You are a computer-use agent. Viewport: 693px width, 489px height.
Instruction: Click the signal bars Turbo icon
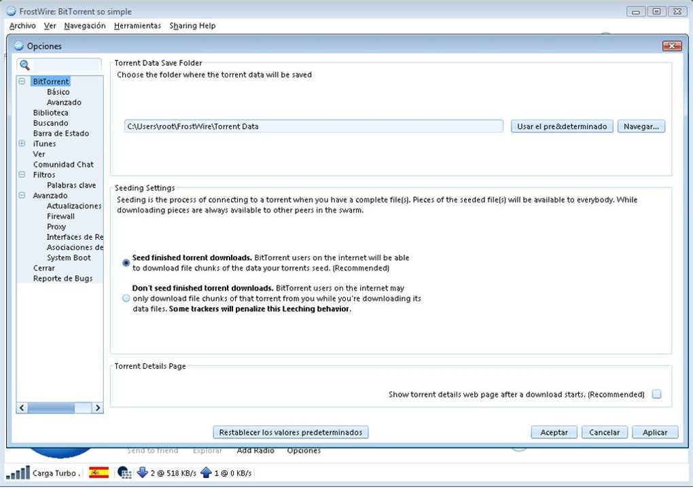18,473
